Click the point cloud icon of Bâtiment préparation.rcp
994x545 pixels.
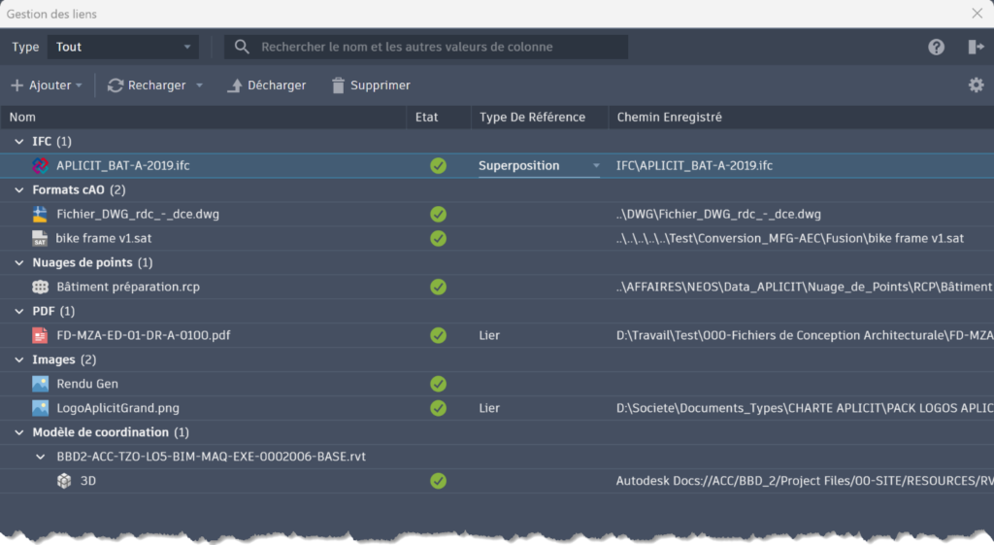tap(40, 287)
